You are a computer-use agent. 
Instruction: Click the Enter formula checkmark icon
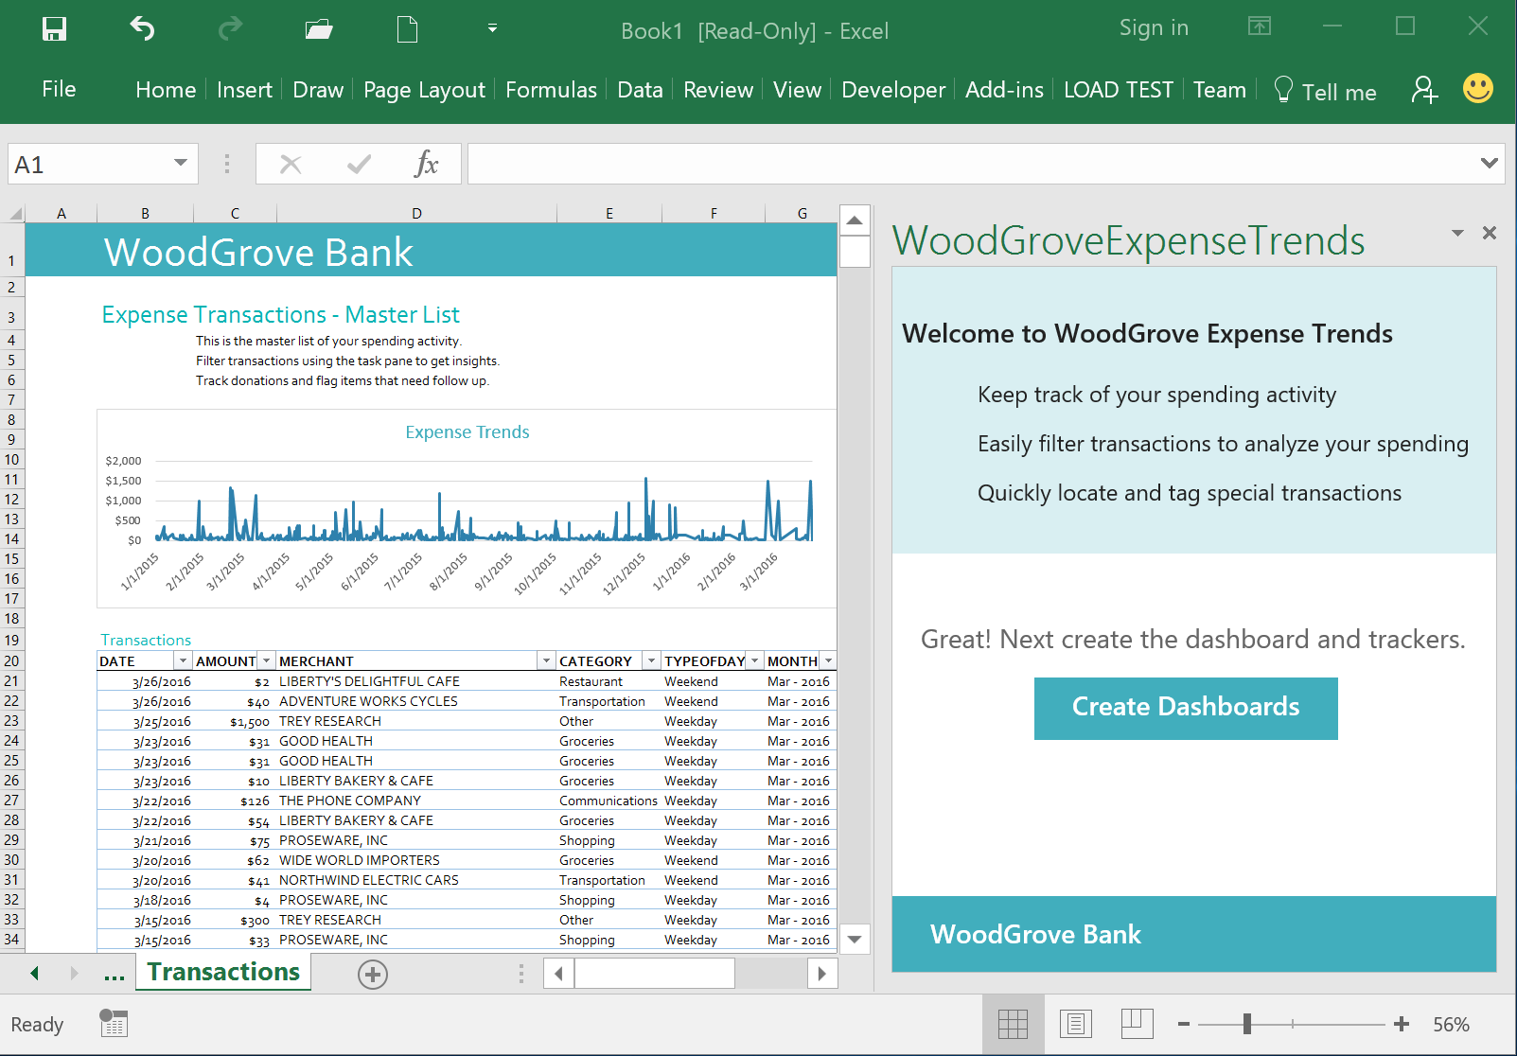coord(359,165)
